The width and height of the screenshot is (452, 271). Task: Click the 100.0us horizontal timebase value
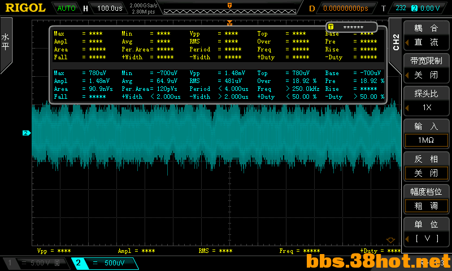coord(110,8)
